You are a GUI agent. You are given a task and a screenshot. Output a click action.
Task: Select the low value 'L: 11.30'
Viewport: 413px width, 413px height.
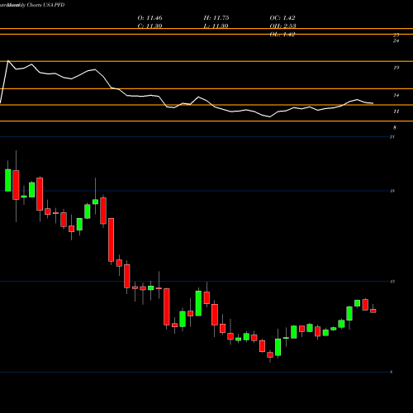(x=216, y=26)
